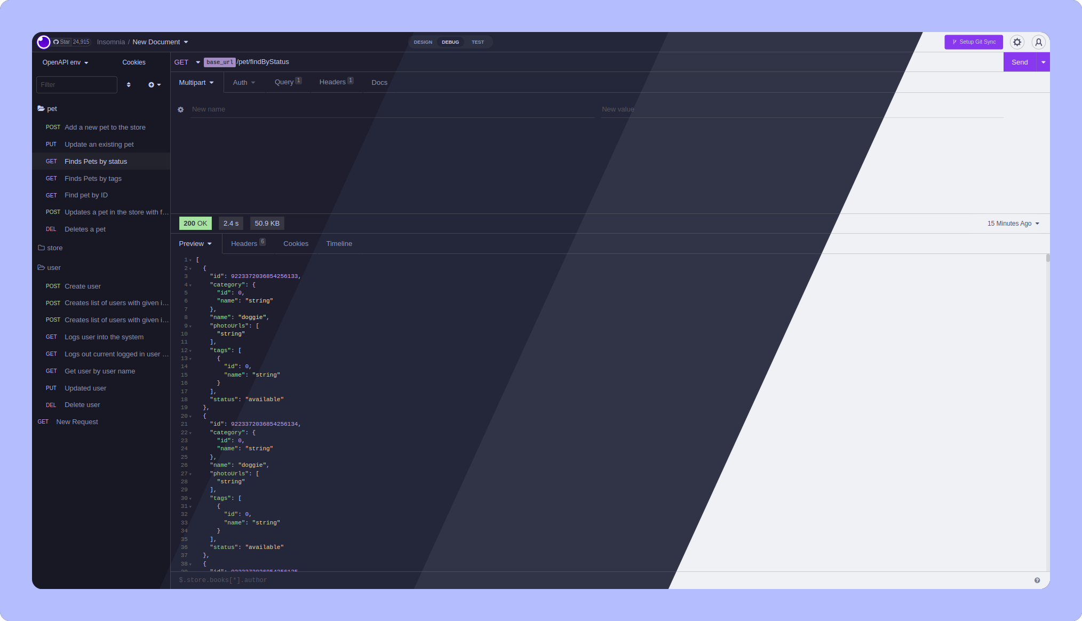Click the GitHub Star badge

[x=71, y=42]
